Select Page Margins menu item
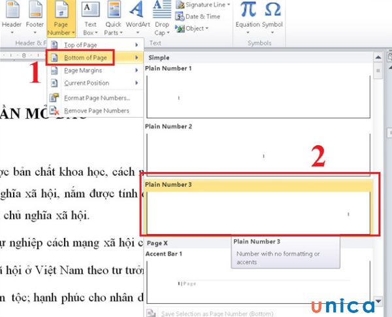 (95, 71)
